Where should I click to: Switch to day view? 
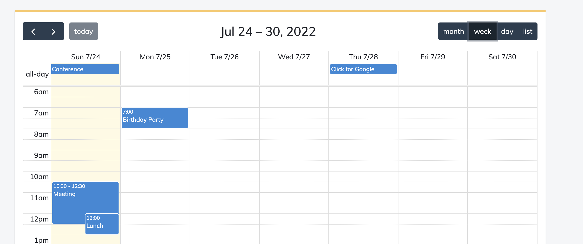point(507,31)
